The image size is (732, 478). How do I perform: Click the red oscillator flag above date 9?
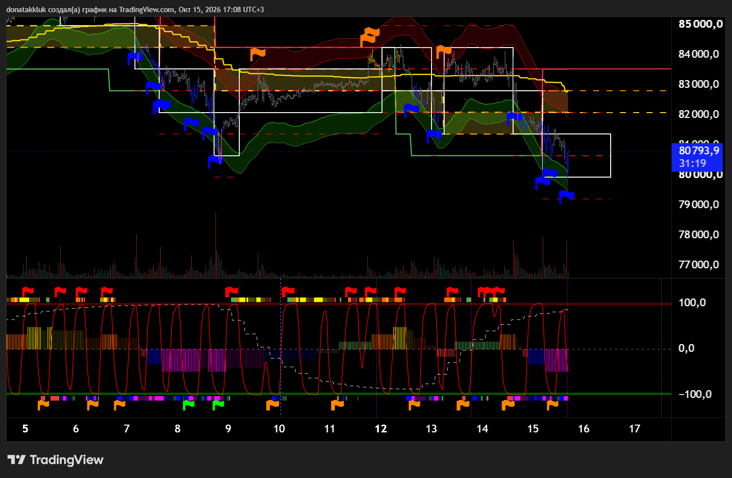232,292
